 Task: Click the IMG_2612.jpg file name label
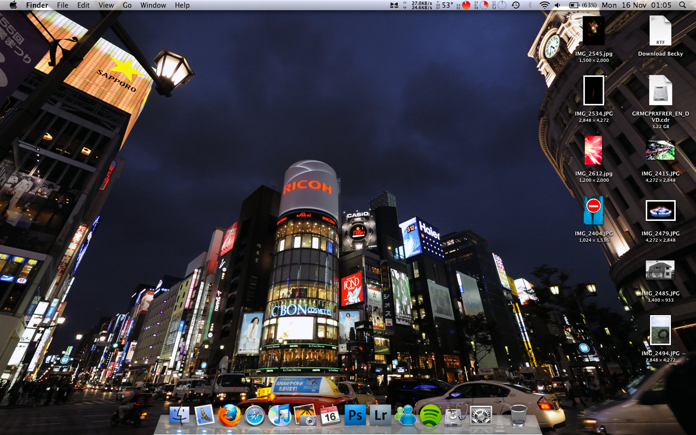click(594, 174)
